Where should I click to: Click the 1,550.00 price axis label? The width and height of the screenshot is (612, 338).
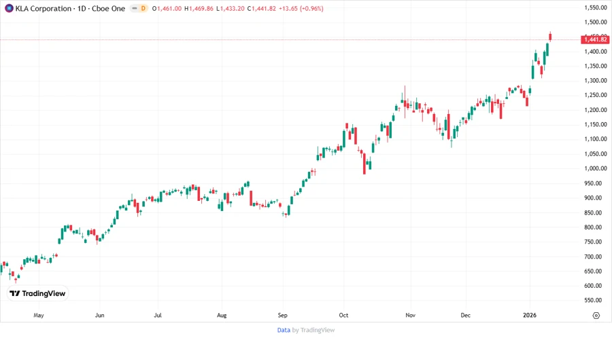click(596, 7)
